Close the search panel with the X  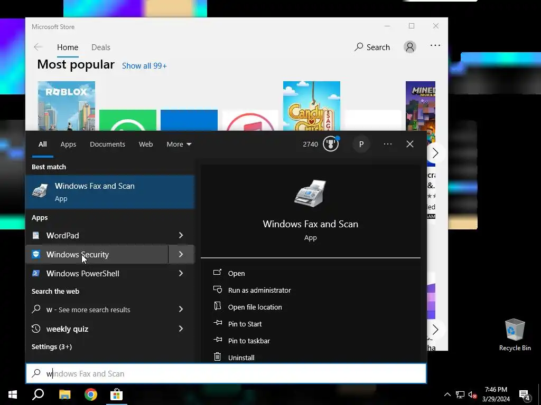point(409,144)
